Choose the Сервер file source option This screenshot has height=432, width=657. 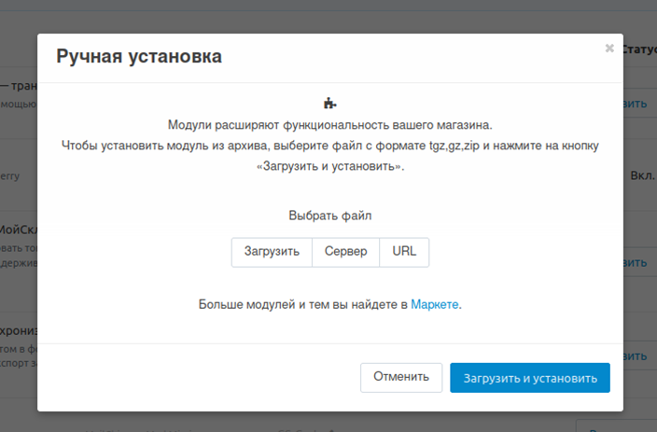pyautogui.click(x=345, y=252)
